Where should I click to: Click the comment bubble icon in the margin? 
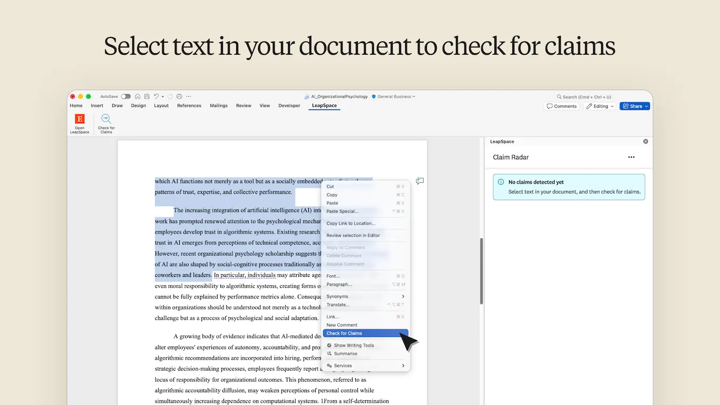tap(420, 181)
